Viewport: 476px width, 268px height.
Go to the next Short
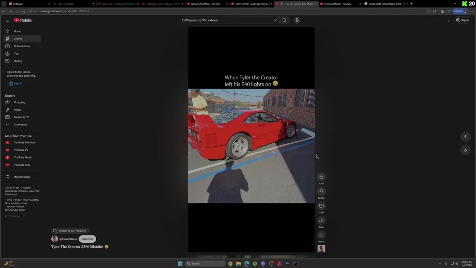(465, 150)
